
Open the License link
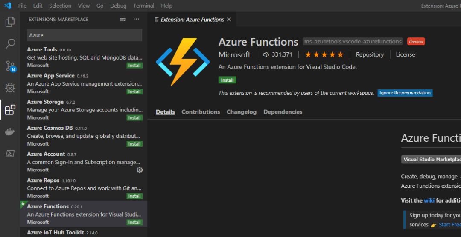(x=405, y=54)
